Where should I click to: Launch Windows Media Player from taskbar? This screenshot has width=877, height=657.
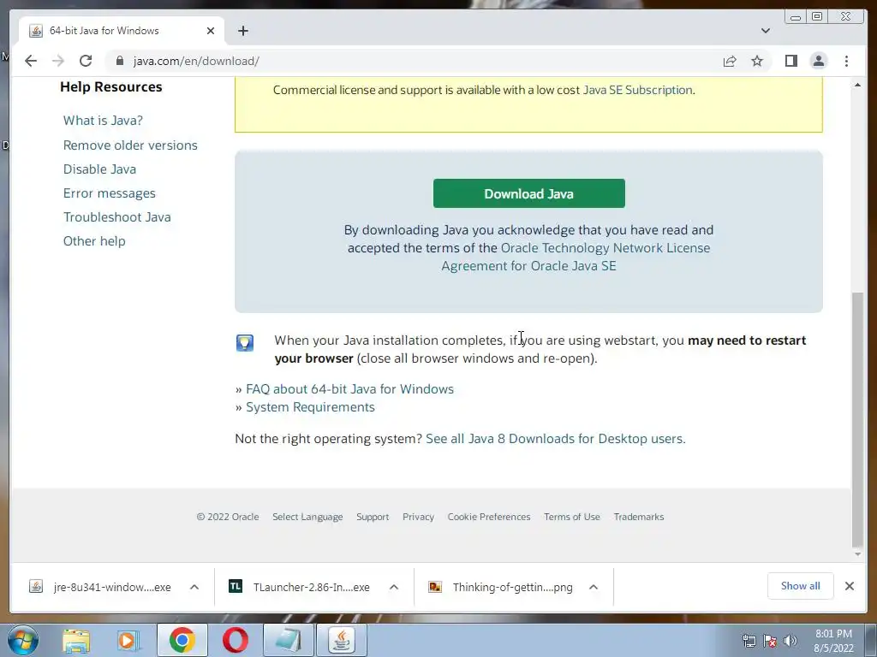pyautogui.click(x=128, y=640)
